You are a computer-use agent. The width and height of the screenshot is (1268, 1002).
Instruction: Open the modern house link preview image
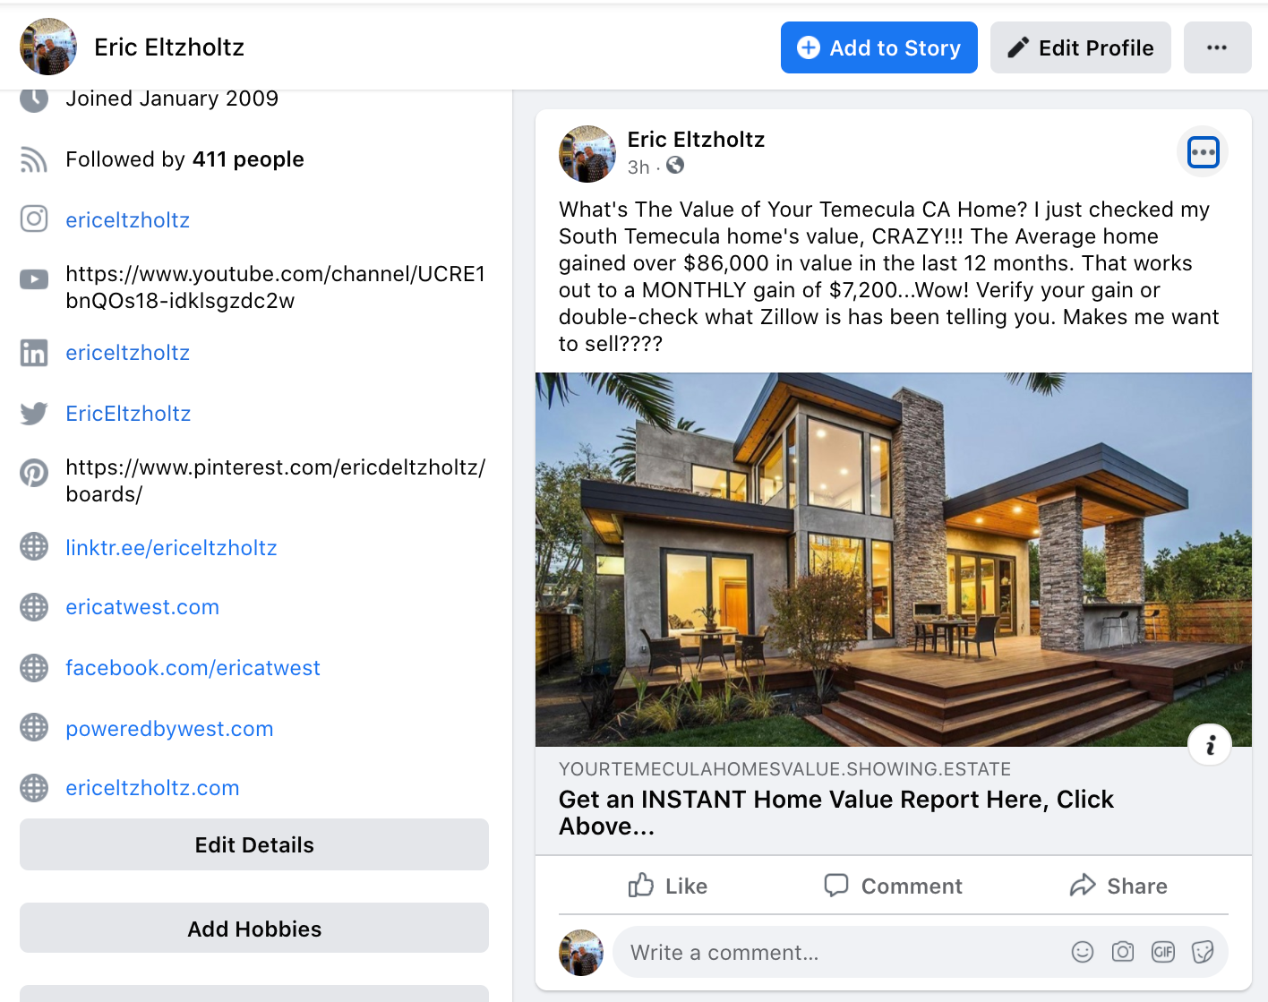(x=894, y=560)
